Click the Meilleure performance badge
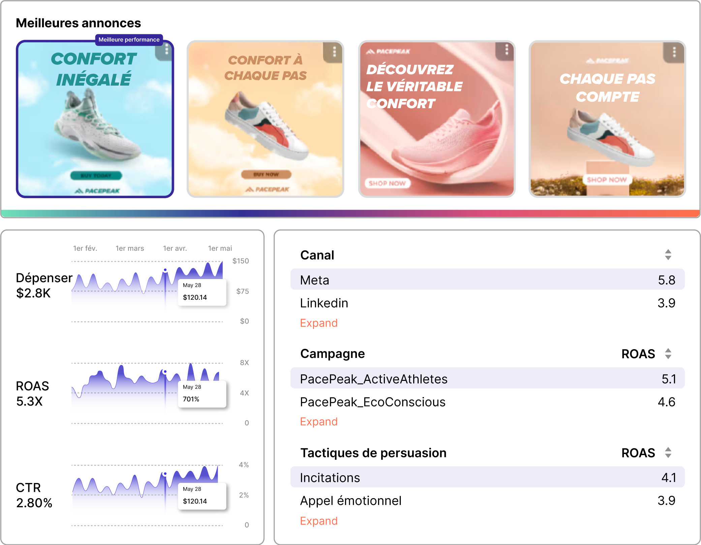The image size is (701, 545). click(x=129, y=39)
